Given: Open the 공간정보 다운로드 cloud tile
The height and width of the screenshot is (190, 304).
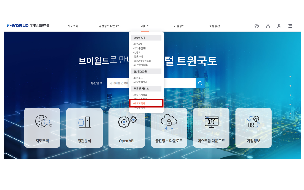Looking at the screenshot, I should [169, 128].
